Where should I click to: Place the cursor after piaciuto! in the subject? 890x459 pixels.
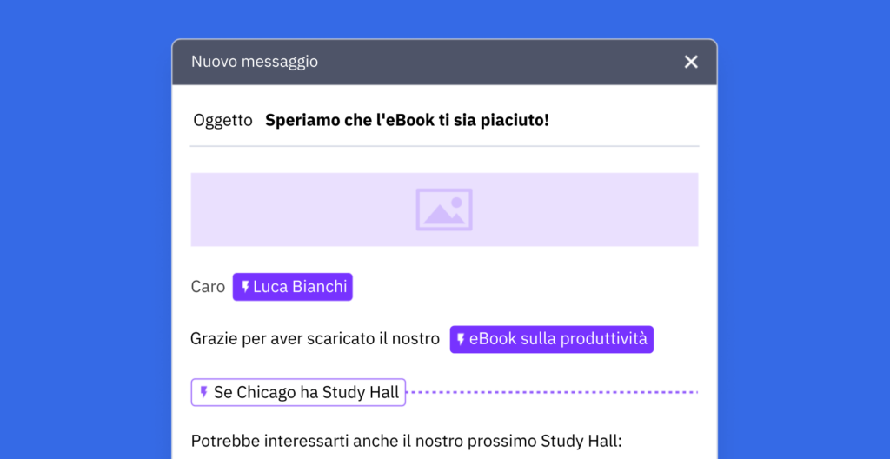click(x=551, y=121)
